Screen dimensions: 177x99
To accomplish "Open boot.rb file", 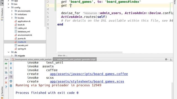I will click(x=21, y=25).
